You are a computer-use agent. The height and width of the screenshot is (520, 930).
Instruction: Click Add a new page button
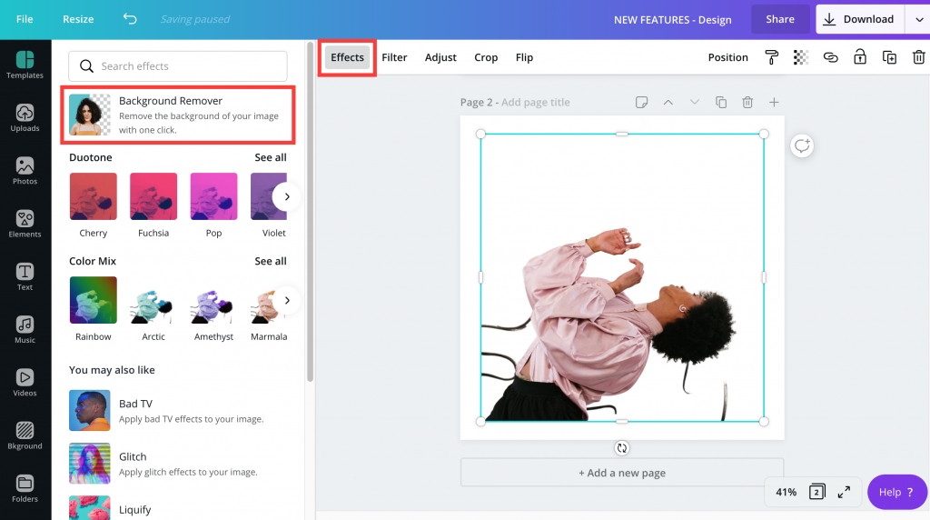coord(622,473)
